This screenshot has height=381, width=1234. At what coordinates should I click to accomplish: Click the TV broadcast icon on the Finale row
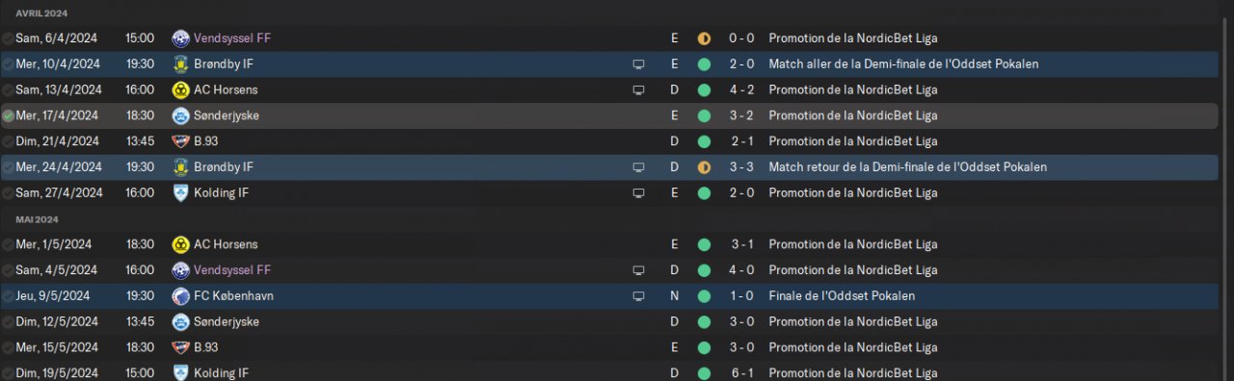tap(638, 296)
